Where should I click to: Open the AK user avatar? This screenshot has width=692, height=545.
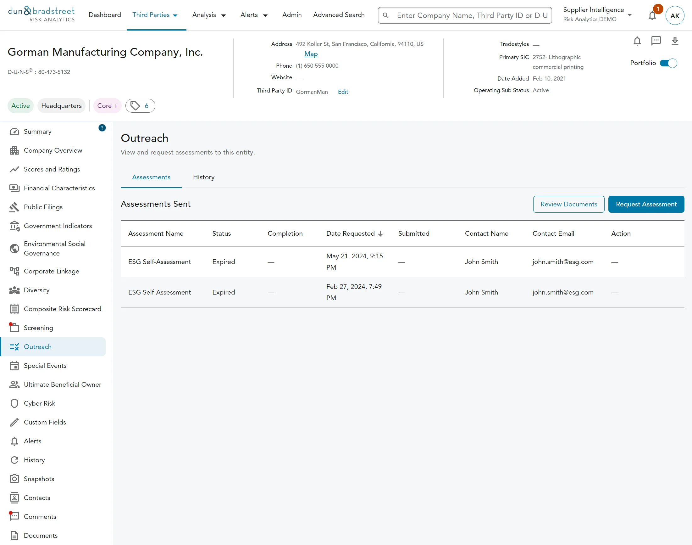click(675, 16)
